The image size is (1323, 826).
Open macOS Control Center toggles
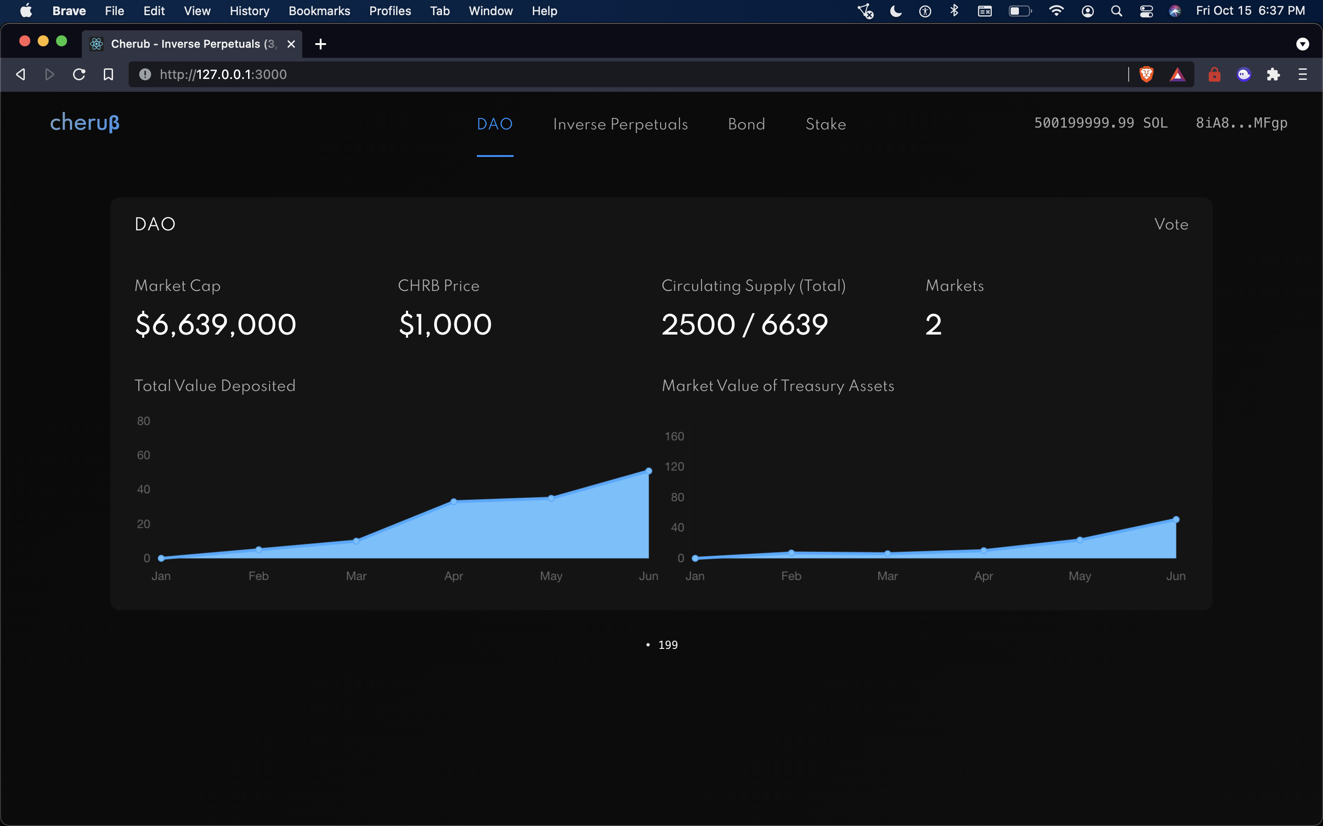pos(1146,11)
